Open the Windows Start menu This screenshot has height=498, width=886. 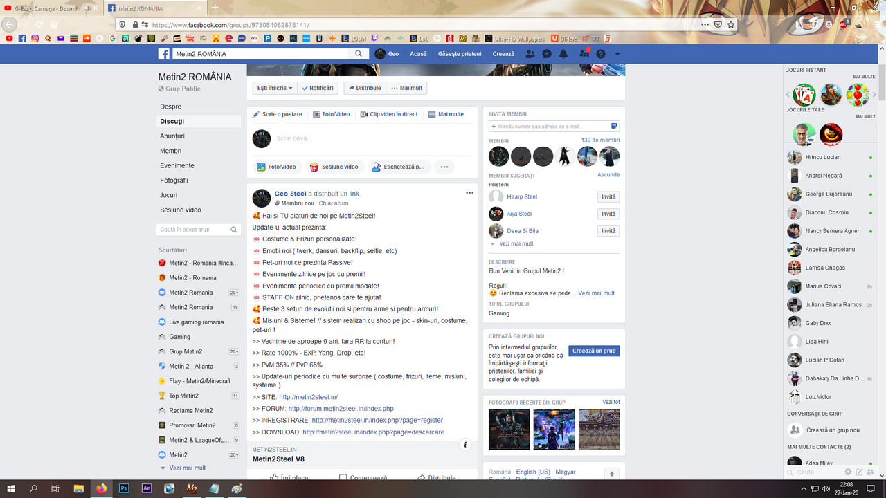[10, 488]
